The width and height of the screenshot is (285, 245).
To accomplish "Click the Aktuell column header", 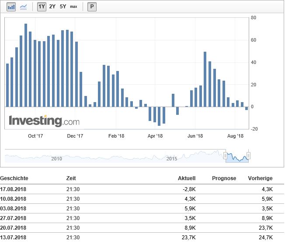I will click(187, 178).
